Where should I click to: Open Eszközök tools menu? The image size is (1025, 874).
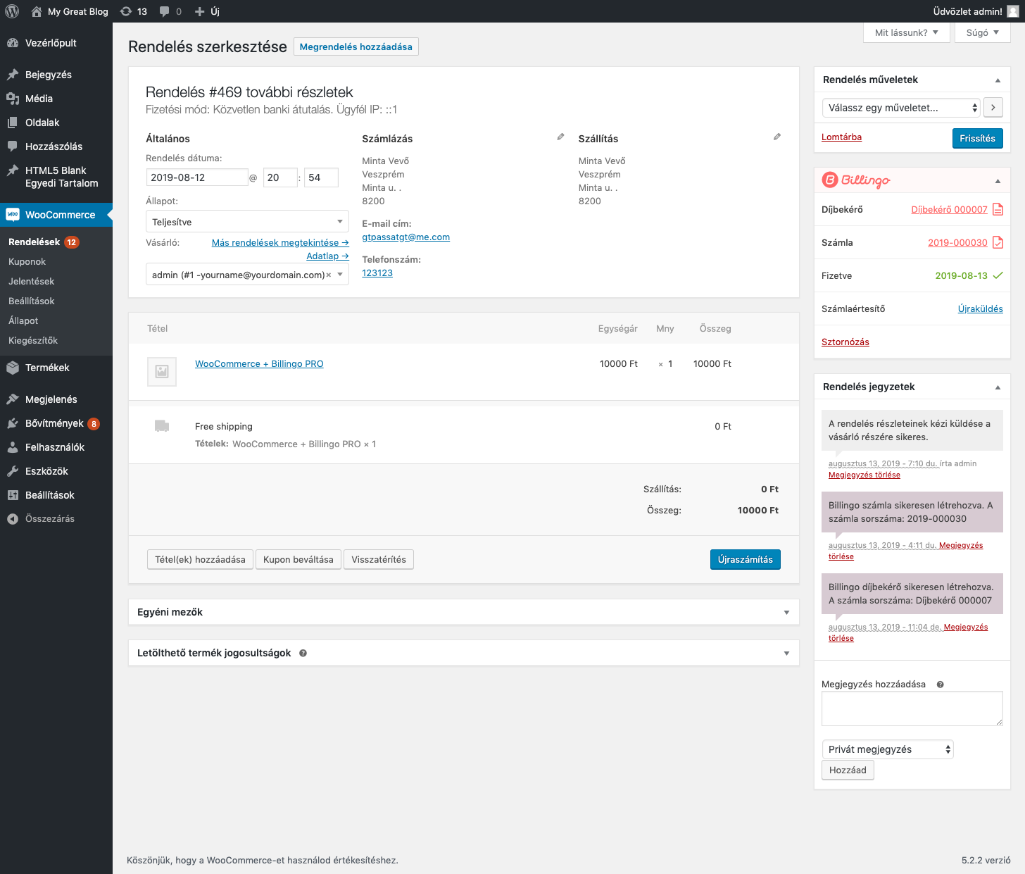(56, 471)
